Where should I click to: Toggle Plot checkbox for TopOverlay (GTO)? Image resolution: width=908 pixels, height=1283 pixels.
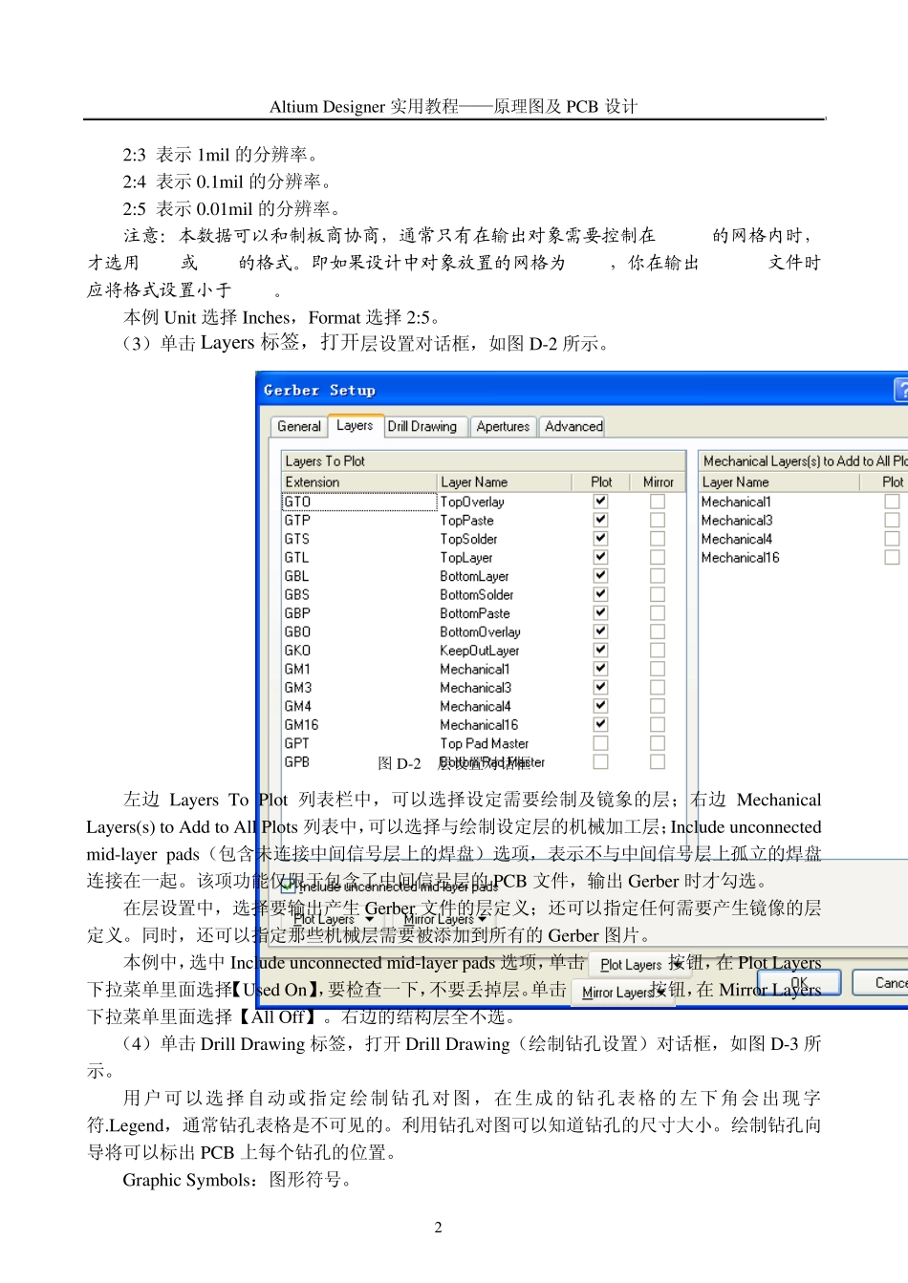pyautogui.click(x=600, y=501)
